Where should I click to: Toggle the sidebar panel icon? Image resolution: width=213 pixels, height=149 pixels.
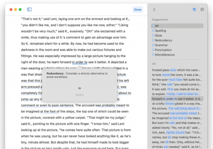pyautogui.click(x=29, y=9)
